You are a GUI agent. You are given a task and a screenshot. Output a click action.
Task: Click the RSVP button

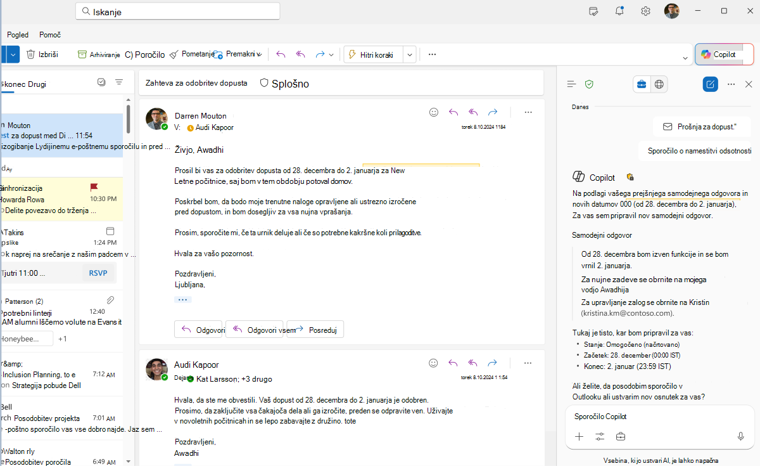pyautogui.click(x=98, y=273)
